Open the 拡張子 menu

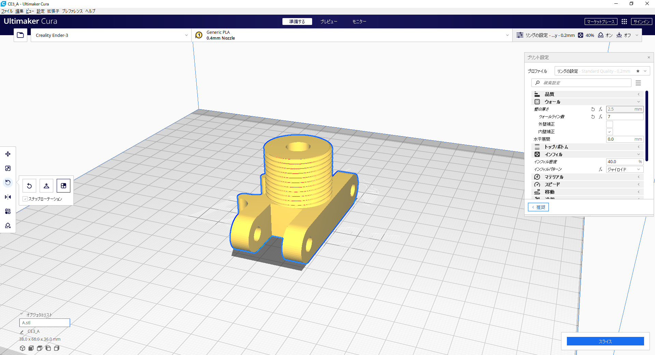[53, 11]
